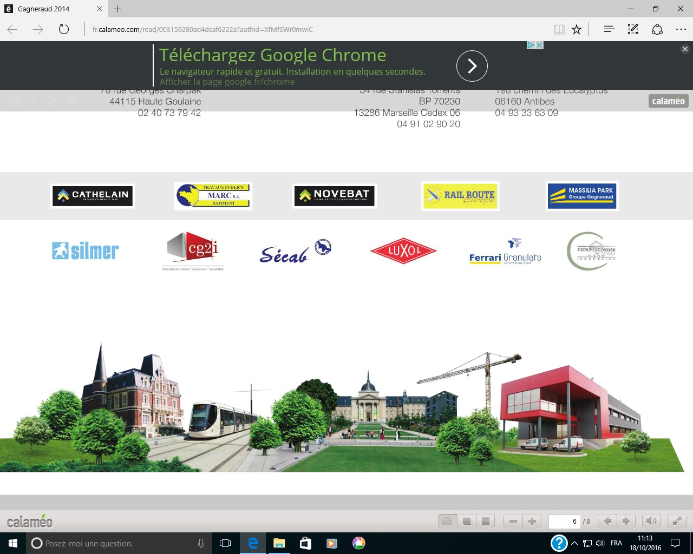The image size is (693, 554).
Task: Click the calaméo badge at top right
Action: 669,101
